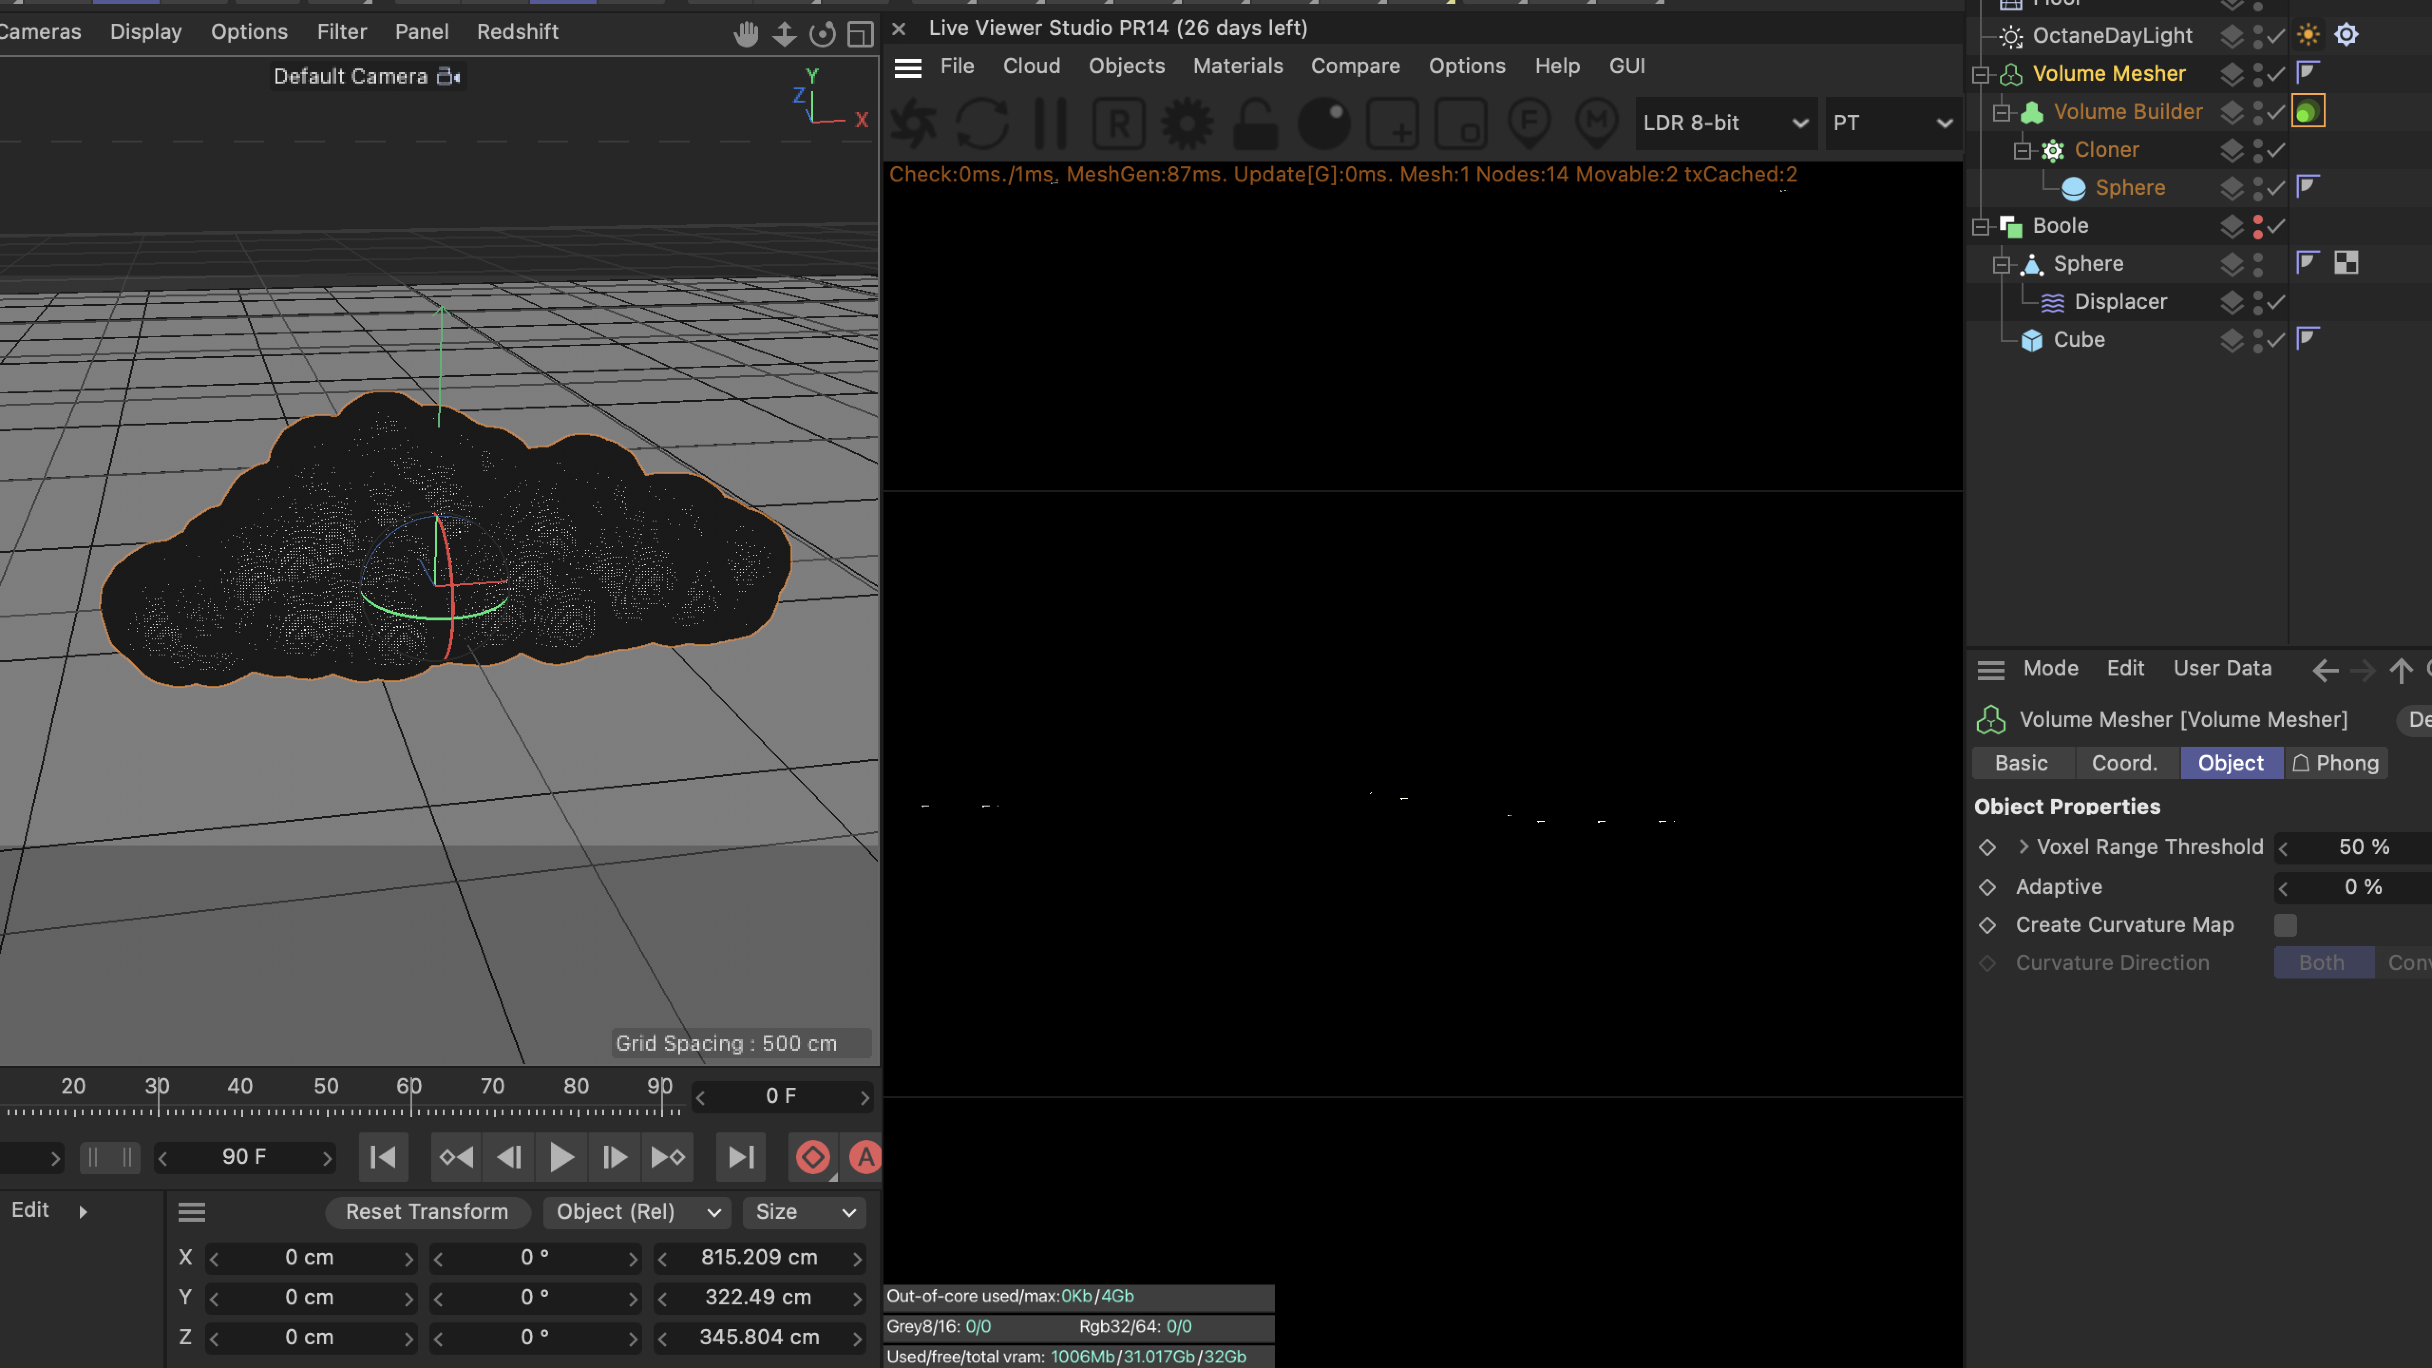Expand Voxel Range Threshold options
The image size is (2432, 1368).
pos(2023,847)
